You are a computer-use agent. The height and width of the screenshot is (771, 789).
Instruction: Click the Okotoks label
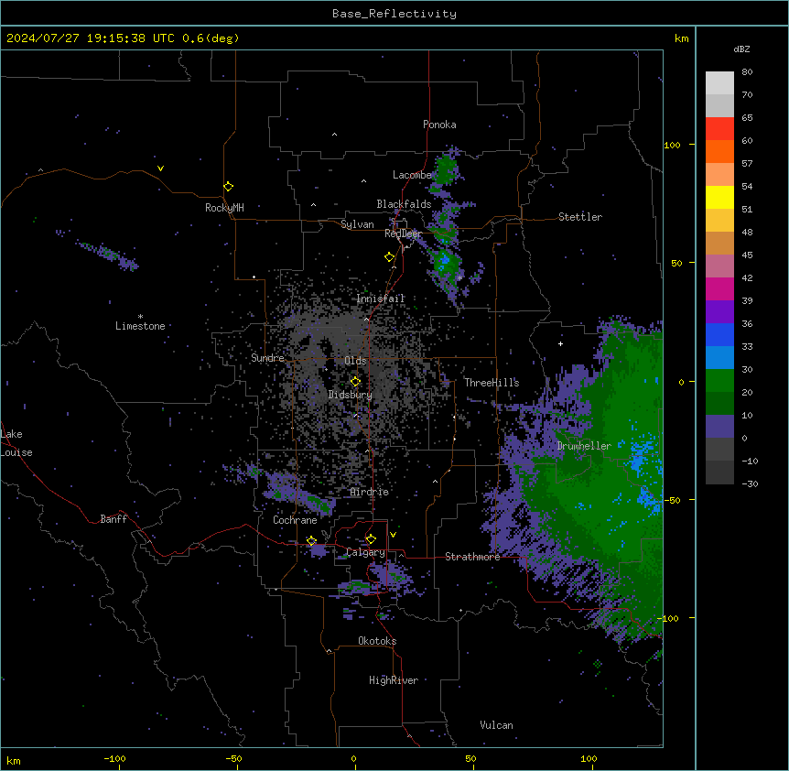pyautogui.click(x=377, y=641)
